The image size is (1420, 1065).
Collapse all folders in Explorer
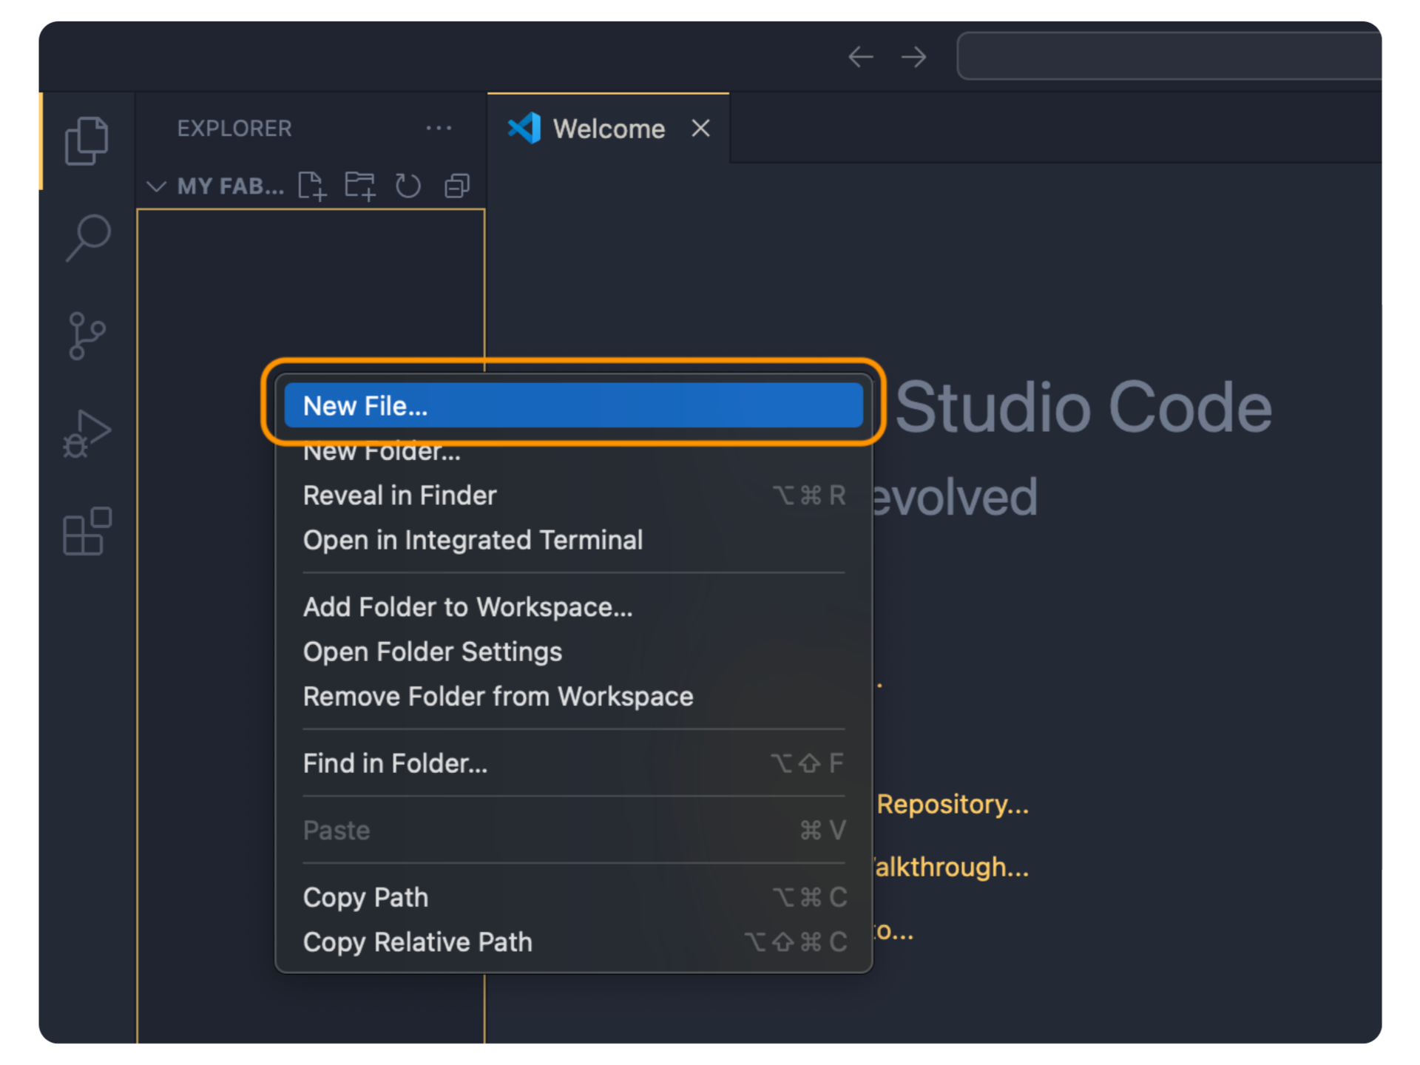point(456,186)
